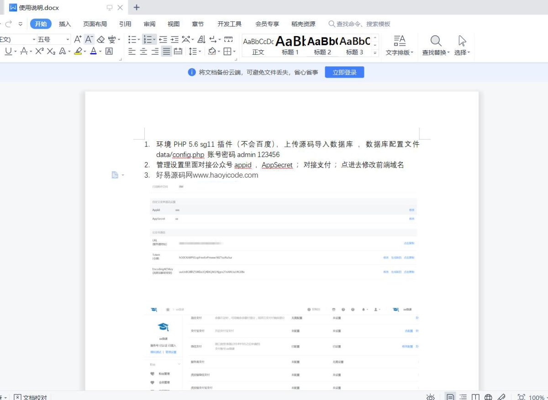This screenshot has width=548, height=400.
Task: Click the 立即登录 button
Action: coord(344,72)
